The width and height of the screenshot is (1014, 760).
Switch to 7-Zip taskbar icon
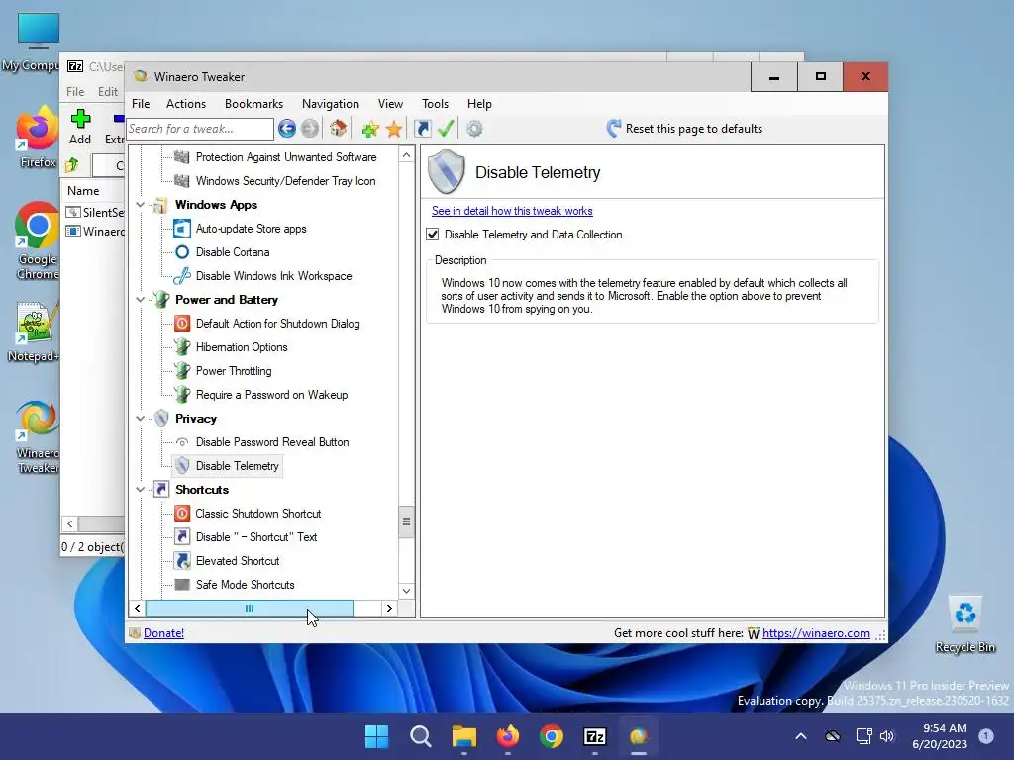click(594, 736)
